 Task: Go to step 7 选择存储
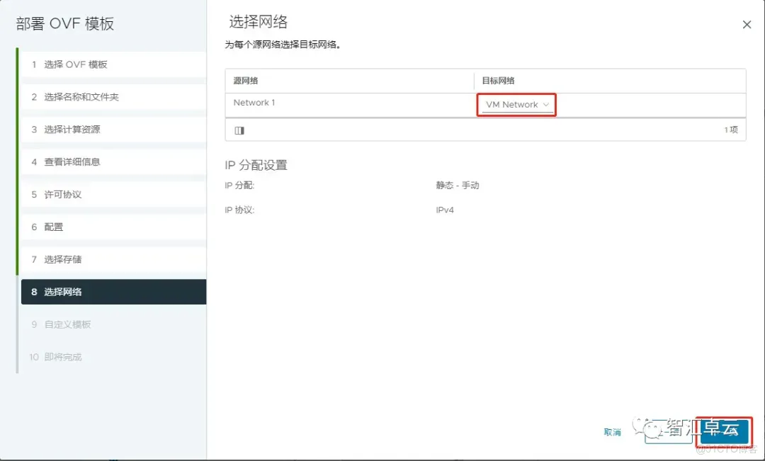click(x=113, y=259)
